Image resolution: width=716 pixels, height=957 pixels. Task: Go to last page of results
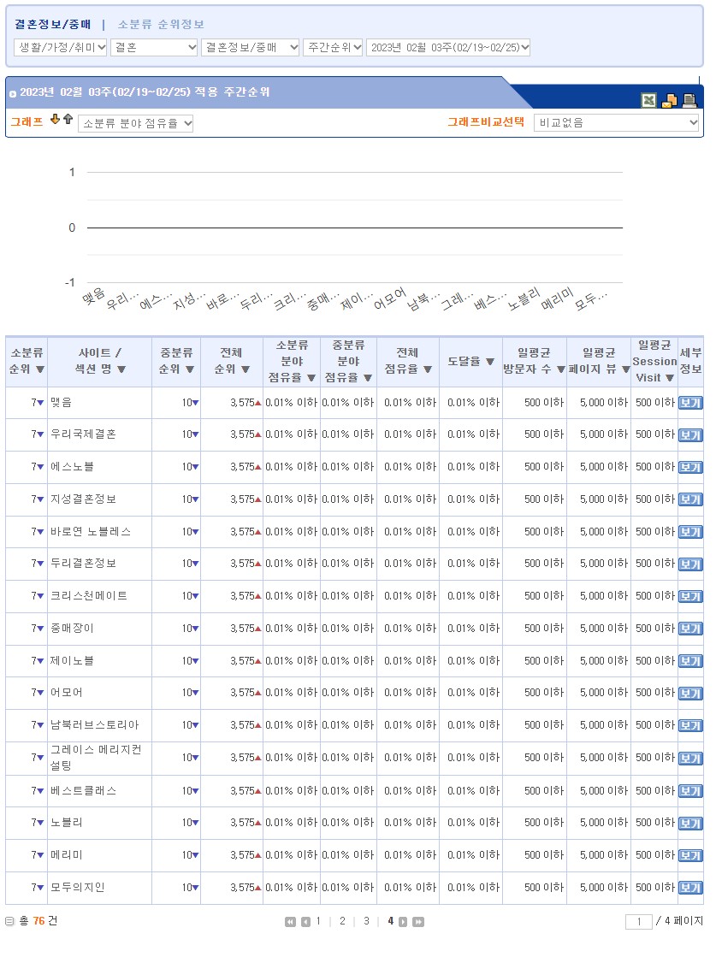pos(418,922)
